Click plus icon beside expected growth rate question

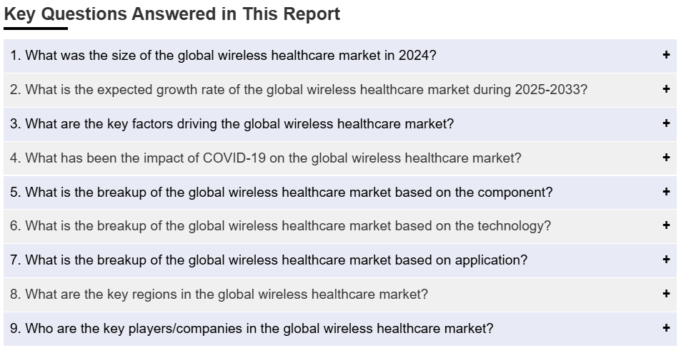tap(666, 89)
